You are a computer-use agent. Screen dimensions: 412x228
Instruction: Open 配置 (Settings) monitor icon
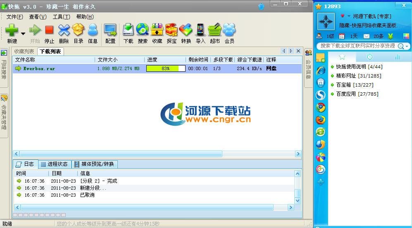[x=110, y=30]
